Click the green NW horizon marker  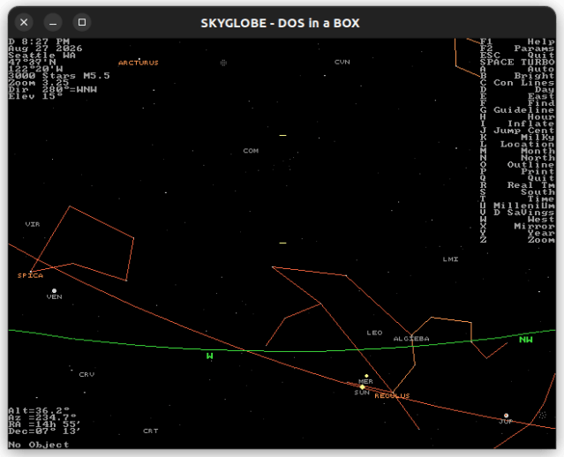[x=526, y=340]
